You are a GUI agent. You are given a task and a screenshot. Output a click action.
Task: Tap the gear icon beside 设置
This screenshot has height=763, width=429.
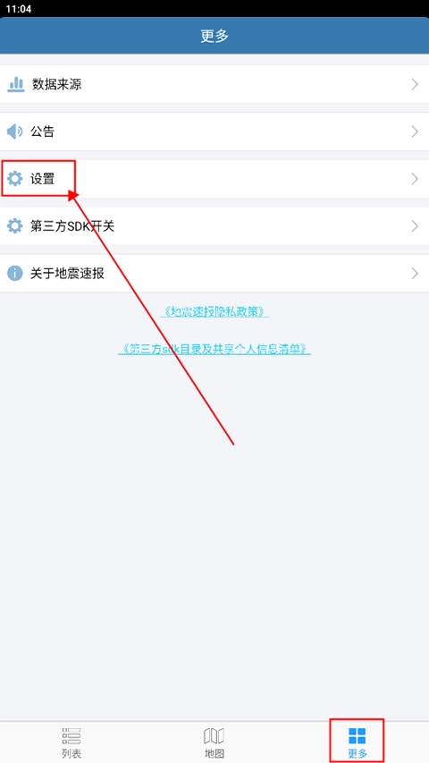[15, 179]
